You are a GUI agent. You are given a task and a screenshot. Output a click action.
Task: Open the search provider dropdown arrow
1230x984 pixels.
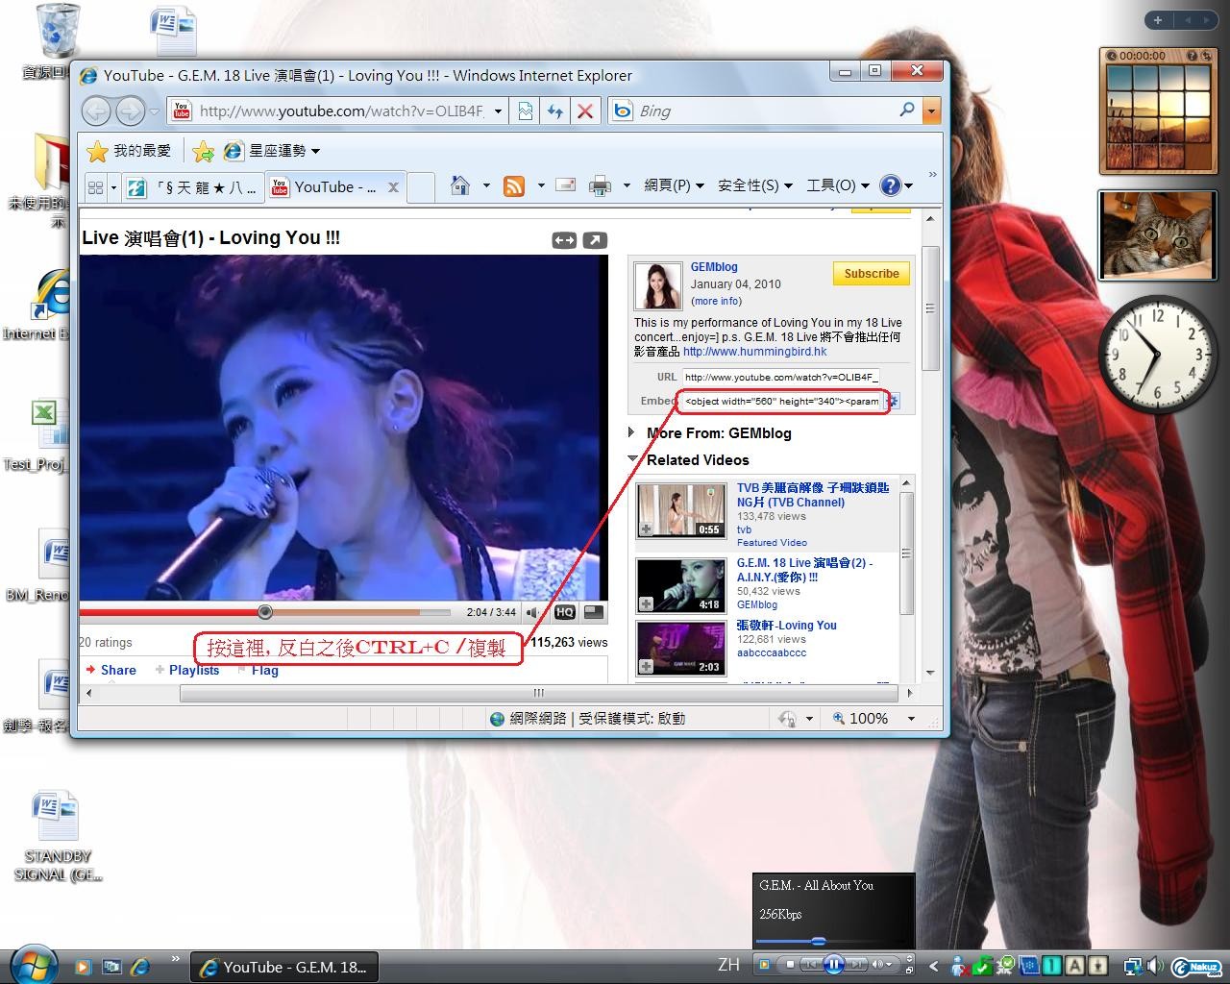[x=930, y=111]
